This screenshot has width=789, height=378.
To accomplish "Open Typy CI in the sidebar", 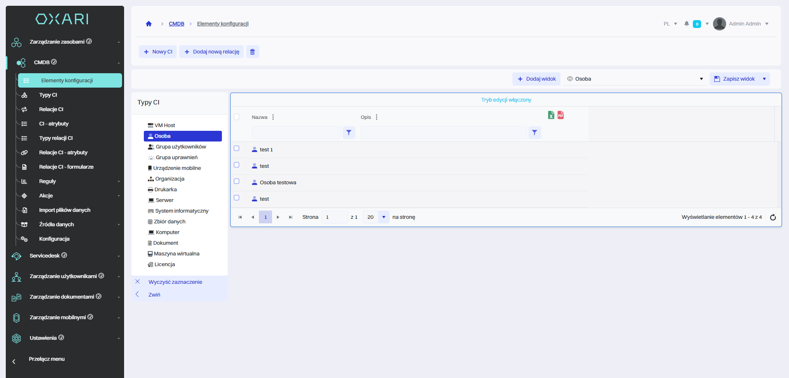I will click(48, 95).
